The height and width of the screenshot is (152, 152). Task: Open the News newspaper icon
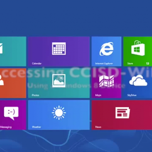[x=123, y=112]
